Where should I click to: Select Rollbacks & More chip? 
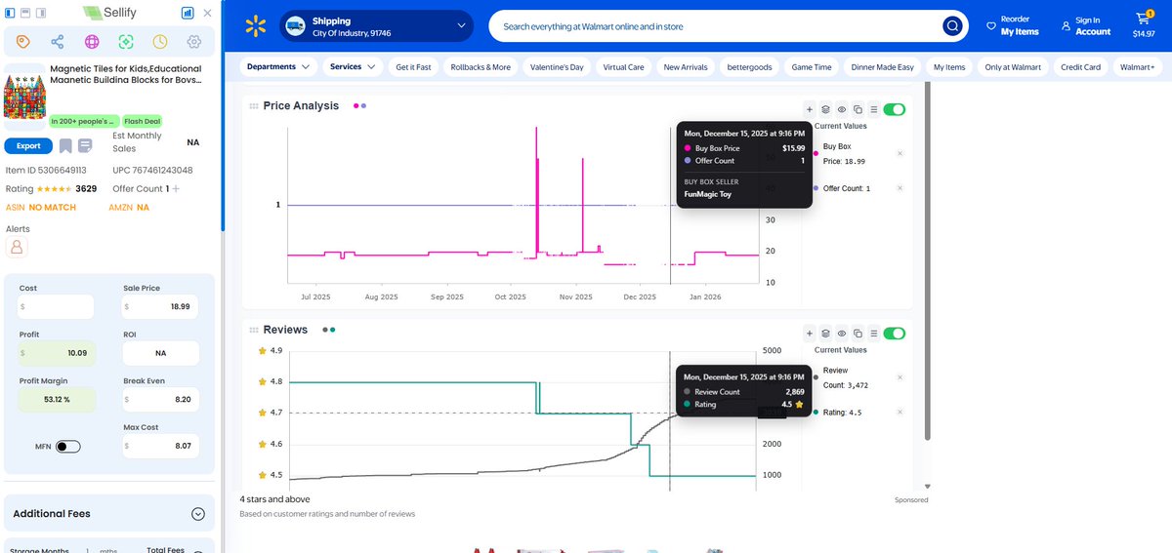(481, 67)
